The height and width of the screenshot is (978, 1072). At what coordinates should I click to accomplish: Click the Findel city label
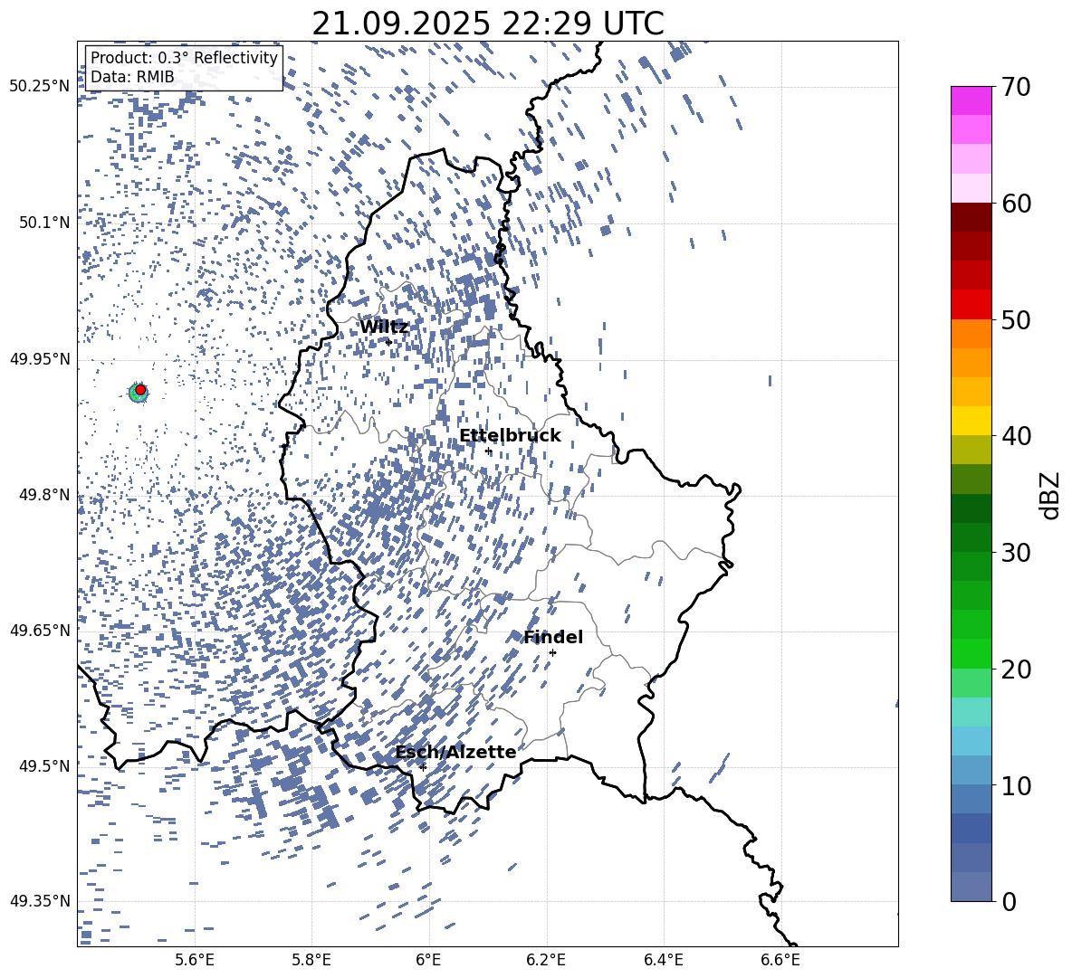(553, 637)
